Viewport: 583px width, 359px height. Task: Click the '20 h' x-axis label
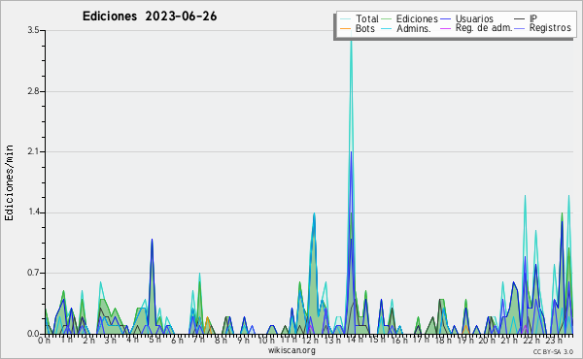pyautogui.click(x=486, y=341)
